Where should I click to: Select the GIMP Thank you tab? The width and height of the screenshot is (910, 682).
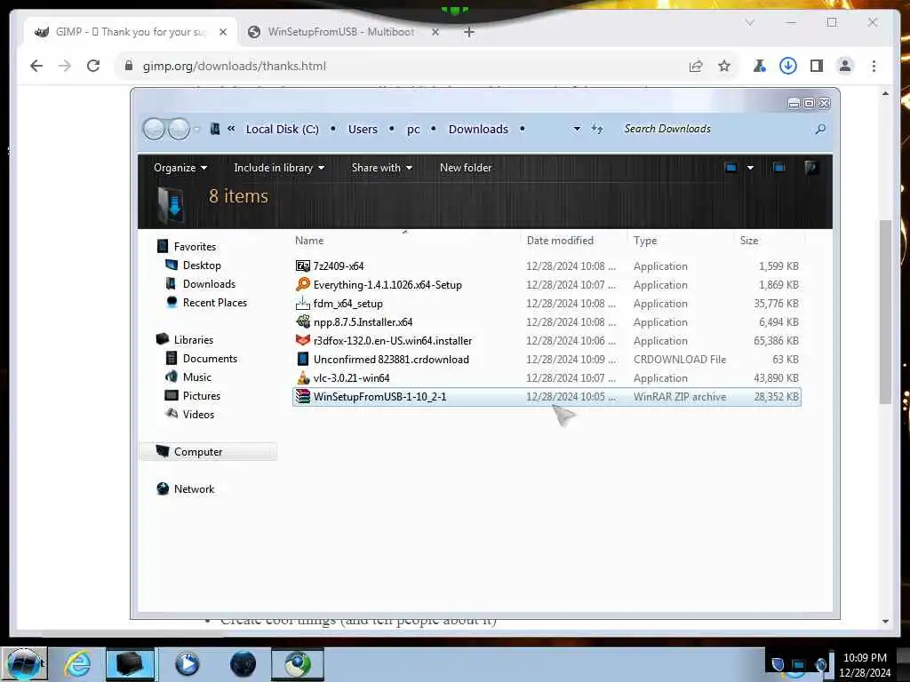131,32
